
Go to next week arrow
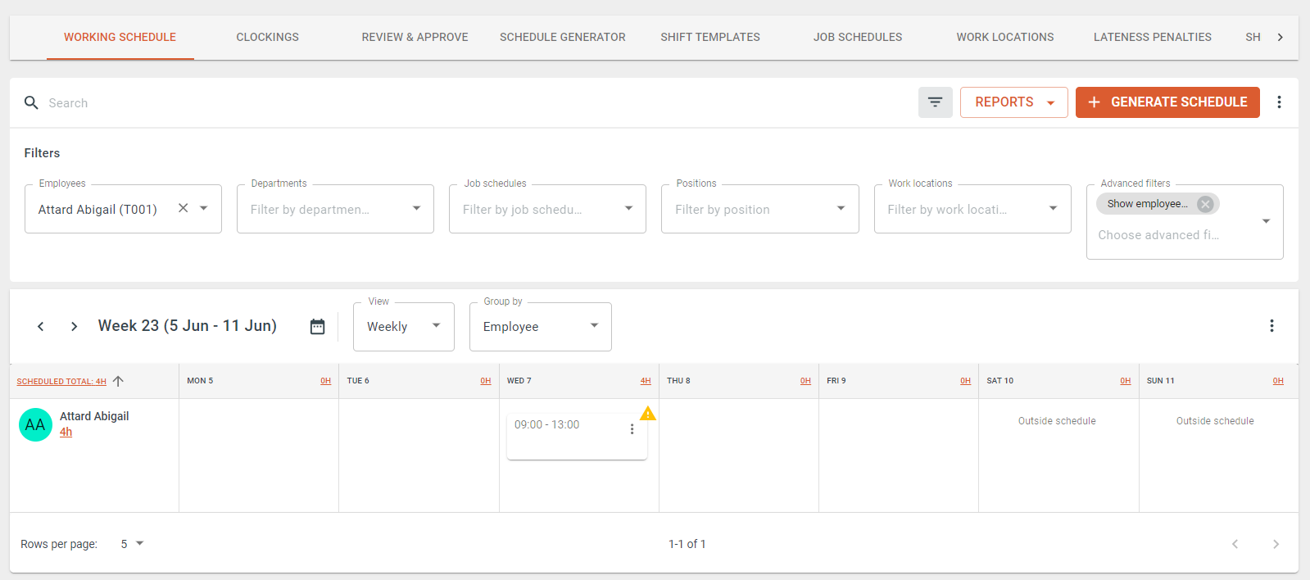[74, 327]
